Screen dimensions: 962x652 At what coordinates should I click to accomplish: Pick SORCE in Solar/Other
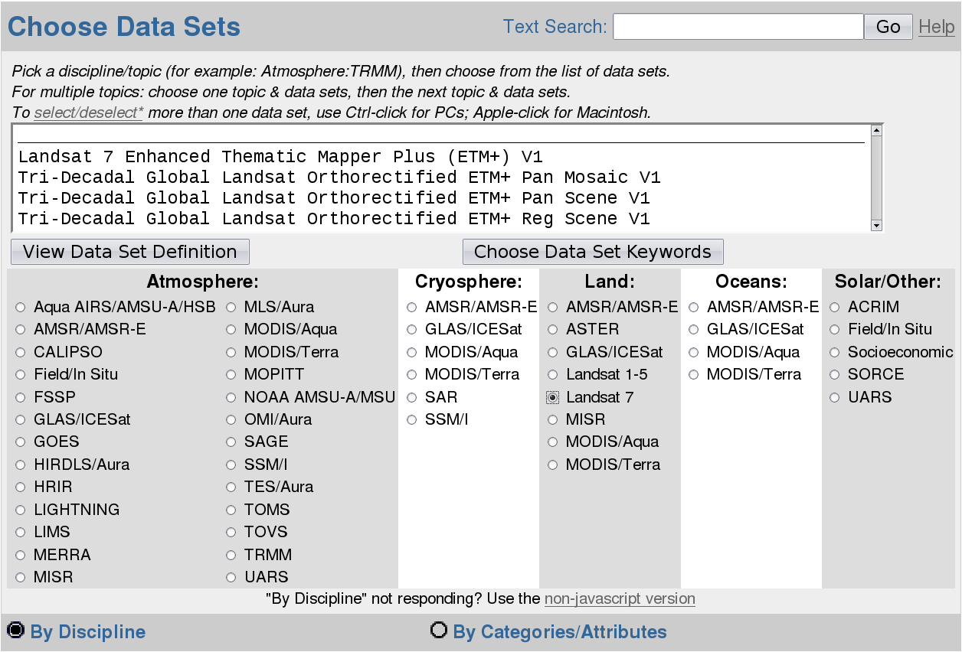835,374
